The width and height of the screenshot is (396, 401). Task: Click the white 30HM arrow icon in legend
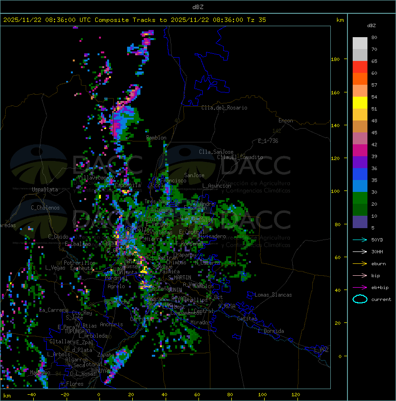tap(360, 251)
